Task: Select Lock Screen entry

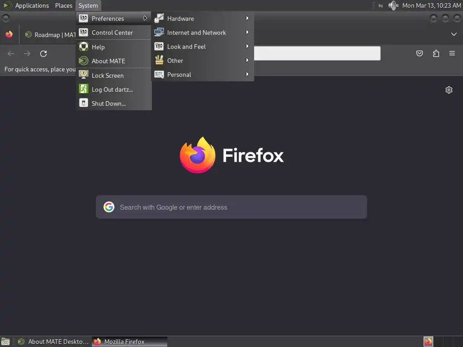Action: point(113,75)
